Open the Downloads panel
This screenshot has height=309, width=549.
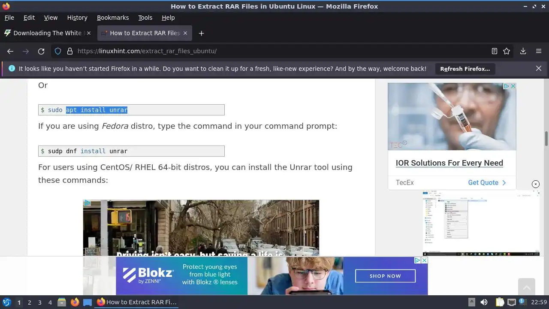[x=523, y=51]
